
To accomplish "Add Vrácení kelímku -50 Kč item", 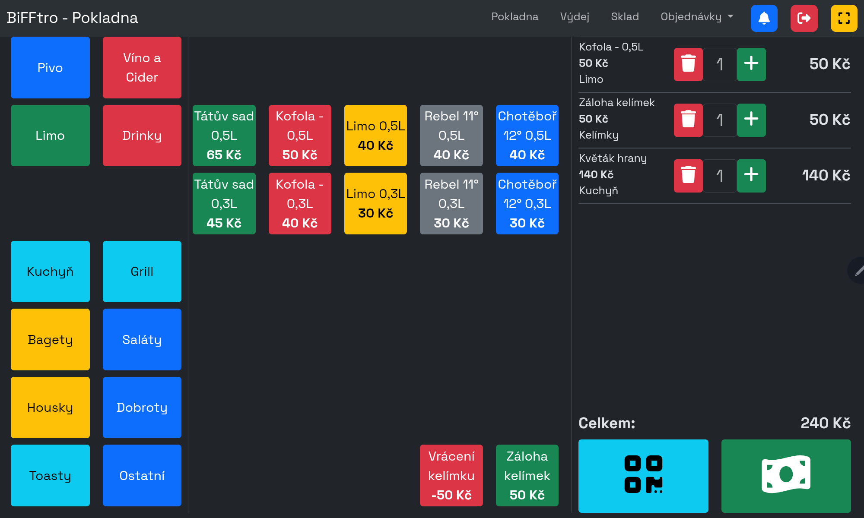I will (x=451, y=475).
